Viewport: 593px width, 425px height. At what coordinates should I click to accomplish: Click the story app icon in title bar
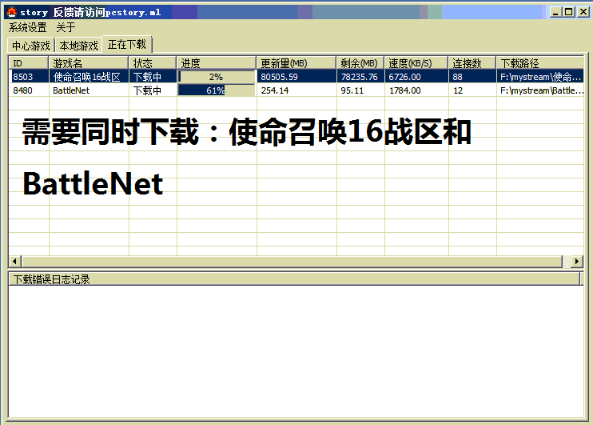pyautogui.click(x=12, y=12)
